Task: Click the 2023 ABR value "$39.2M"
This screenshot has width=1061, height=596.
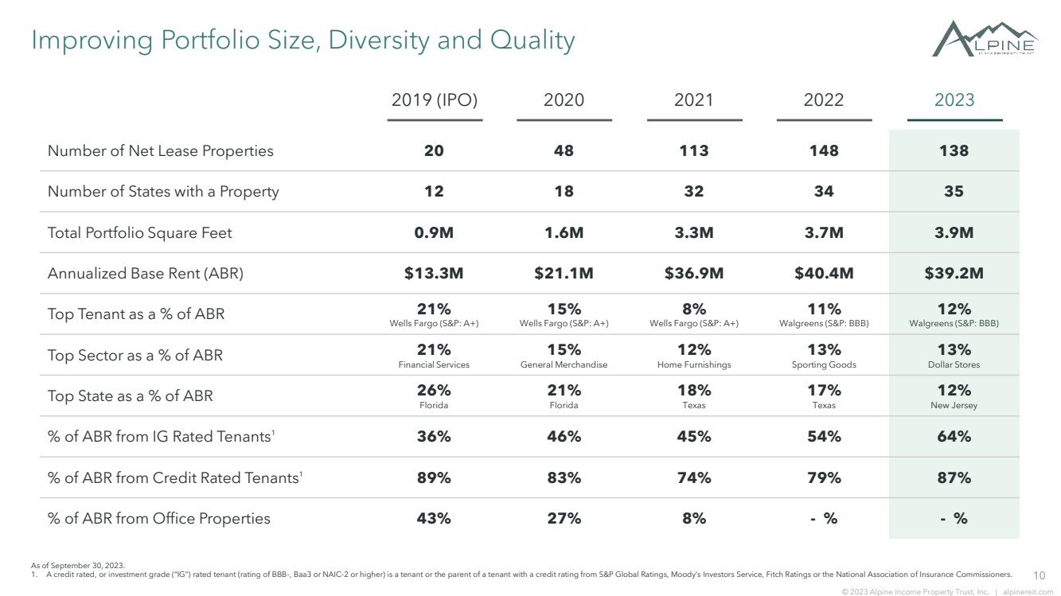Action: click(x=954, y=274)
